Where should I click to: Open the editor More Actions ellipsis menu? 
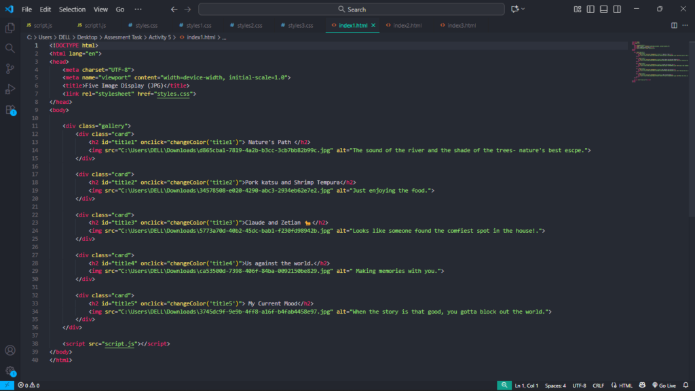coord(685,25)
